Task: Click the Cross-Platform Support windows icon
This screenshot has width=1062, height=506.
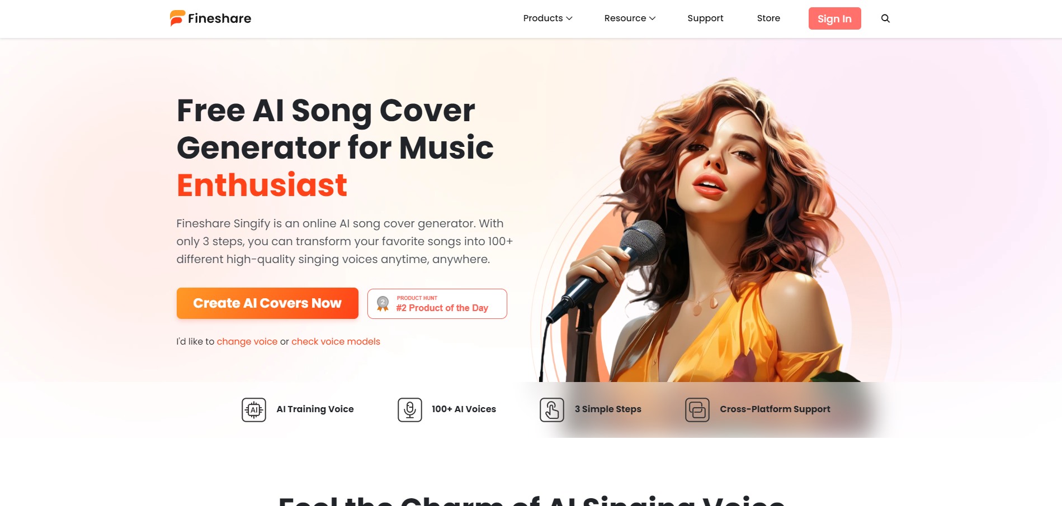Action: [x=697, y=410]
